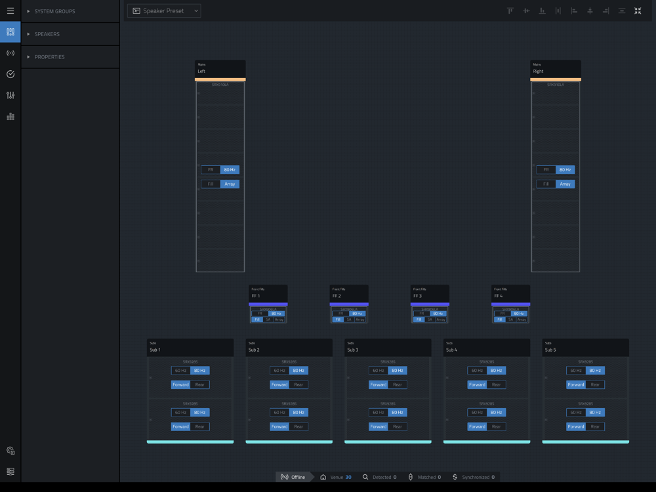The image size is (656, 492).
Task: Open the hamburger main menu
Action: point(10,11)
